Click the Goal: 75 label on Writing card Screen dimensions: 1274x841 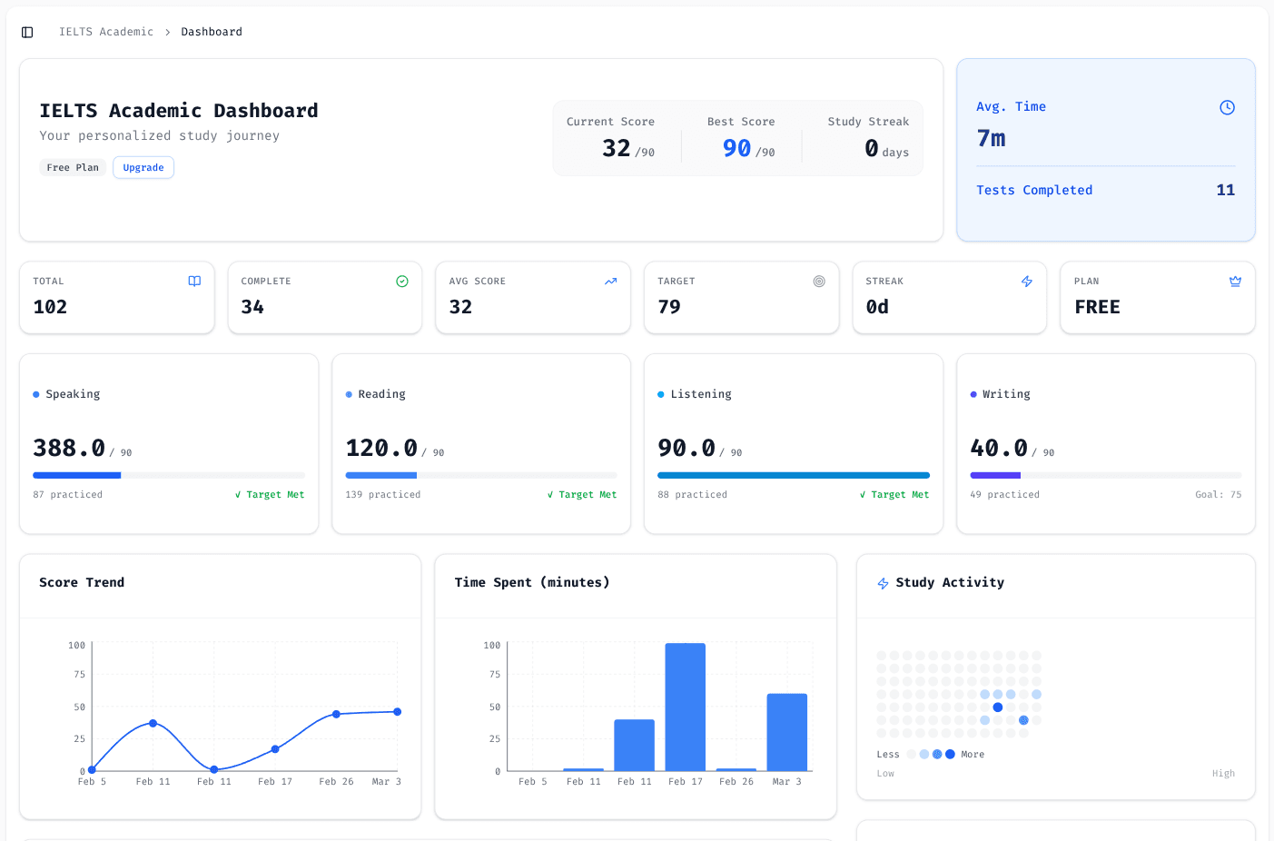(1219, 495)
